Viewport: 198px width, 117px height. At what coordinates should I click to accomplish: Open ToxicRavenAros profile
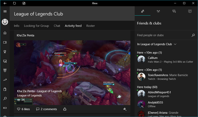tap(166, 77)
